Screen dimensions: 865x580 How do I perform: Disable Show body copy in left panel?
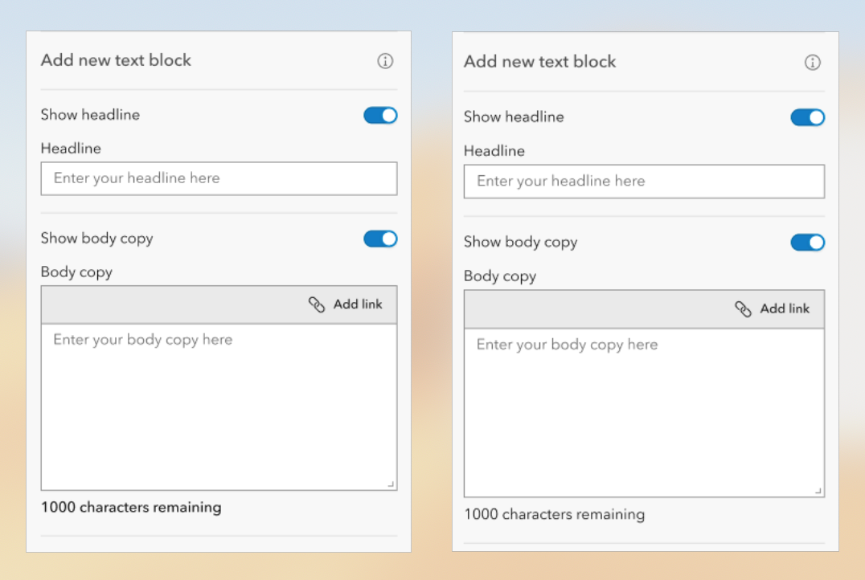(x=380, y=239)
